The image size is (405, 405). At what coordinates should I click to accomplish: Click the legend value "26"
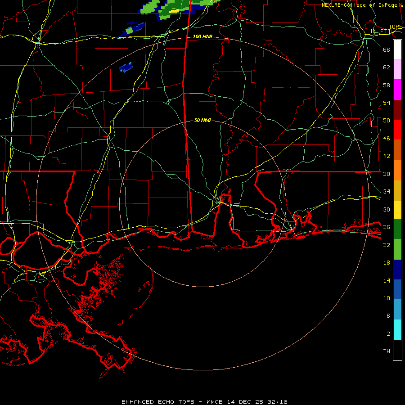pos(387,227)
